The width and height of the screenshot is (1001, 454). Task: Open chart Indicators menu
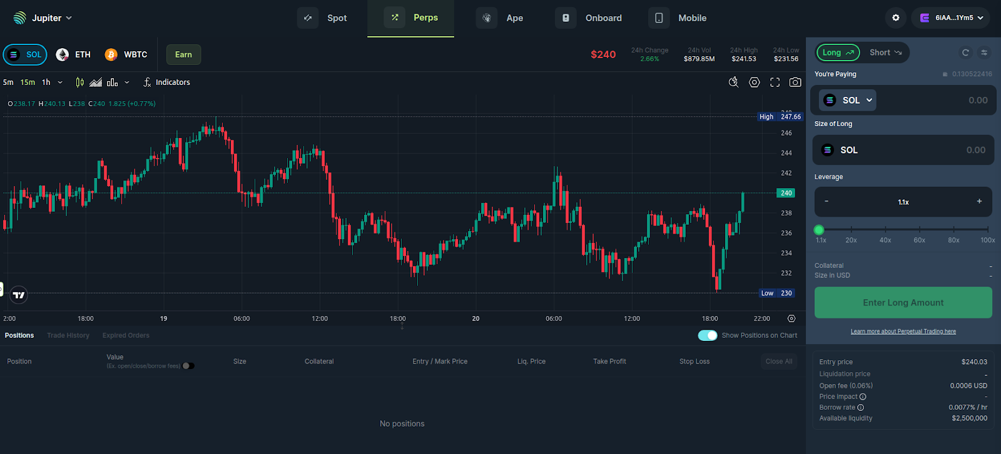166,82
